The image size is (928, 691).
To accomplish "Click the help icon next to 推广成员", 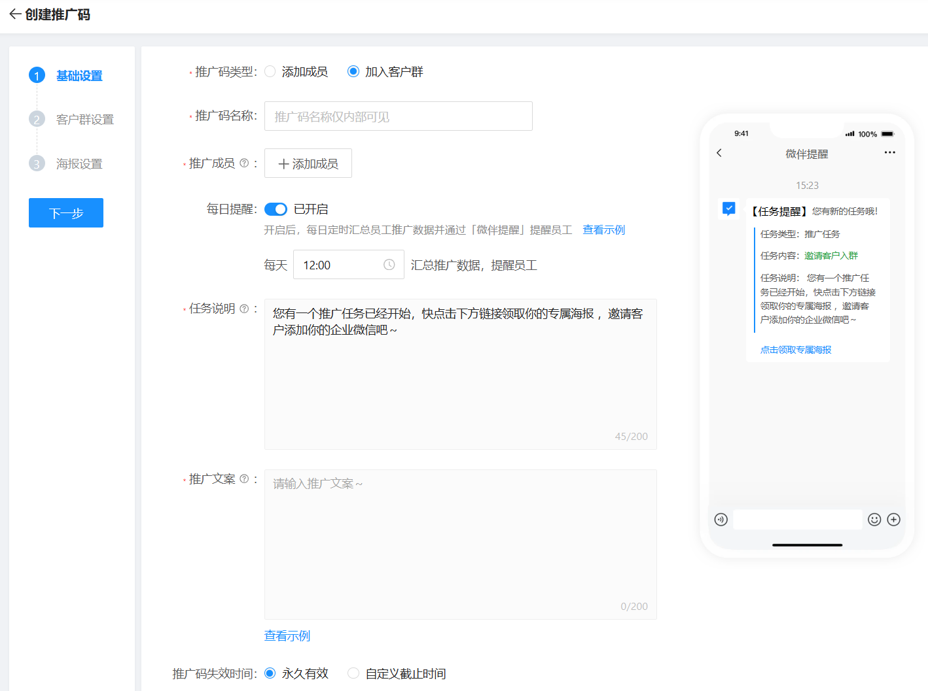I will coord(244,163).
